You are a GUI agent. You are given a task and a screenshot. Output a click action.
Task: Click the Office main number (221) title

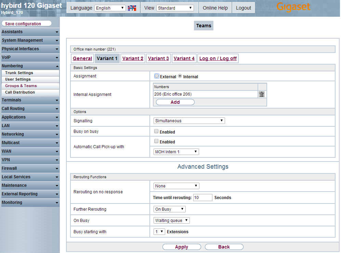click(x=95, y=49)
